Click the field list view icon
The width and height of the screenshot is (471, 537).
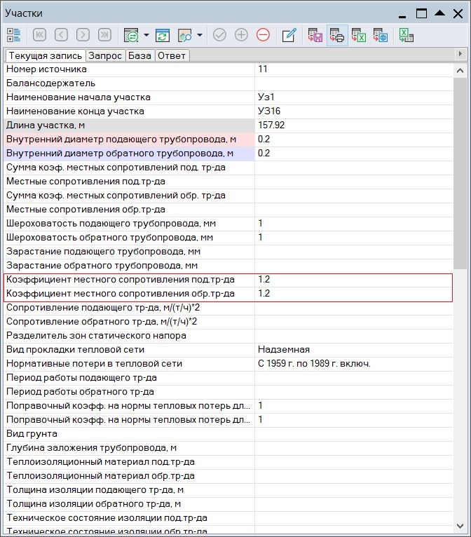(14, 34)
